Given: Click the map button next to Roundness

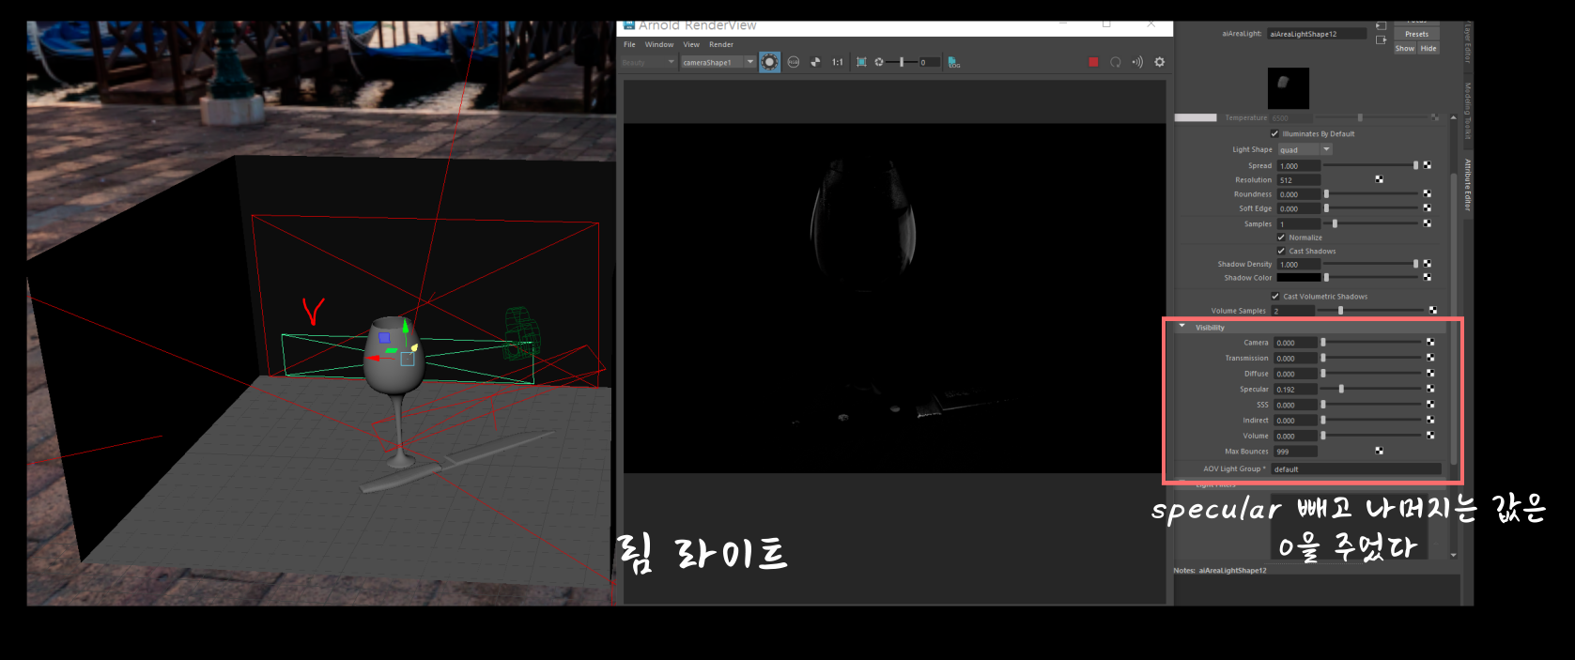Looking at the screenshot, I should [1428, 194].
